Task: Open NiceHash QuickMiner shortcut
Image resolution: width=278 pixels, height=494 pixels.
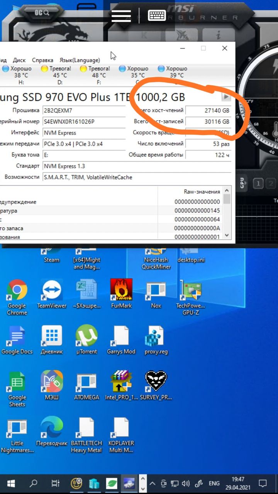Action: pos(156,258)
